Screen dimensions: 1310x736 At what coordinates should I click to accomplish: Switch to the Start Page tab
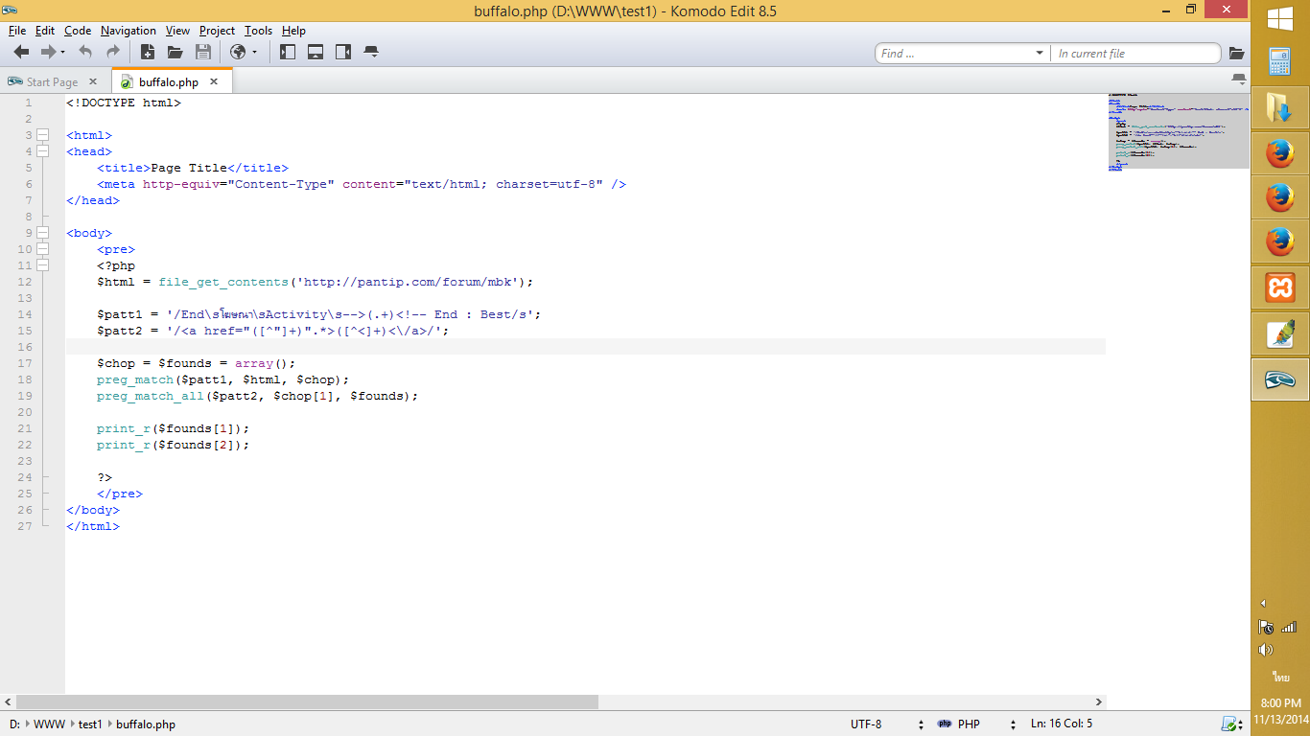click(53, 81)
